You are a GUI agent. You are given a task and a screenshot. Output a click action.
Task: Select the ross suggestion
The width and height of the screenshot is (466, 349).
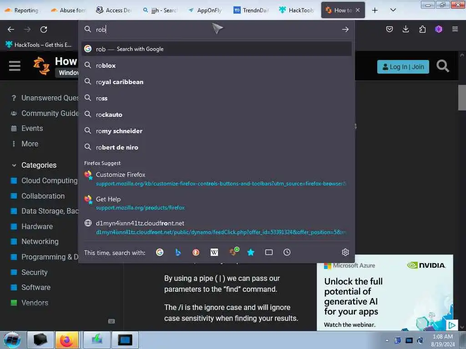tap(216, 98)
